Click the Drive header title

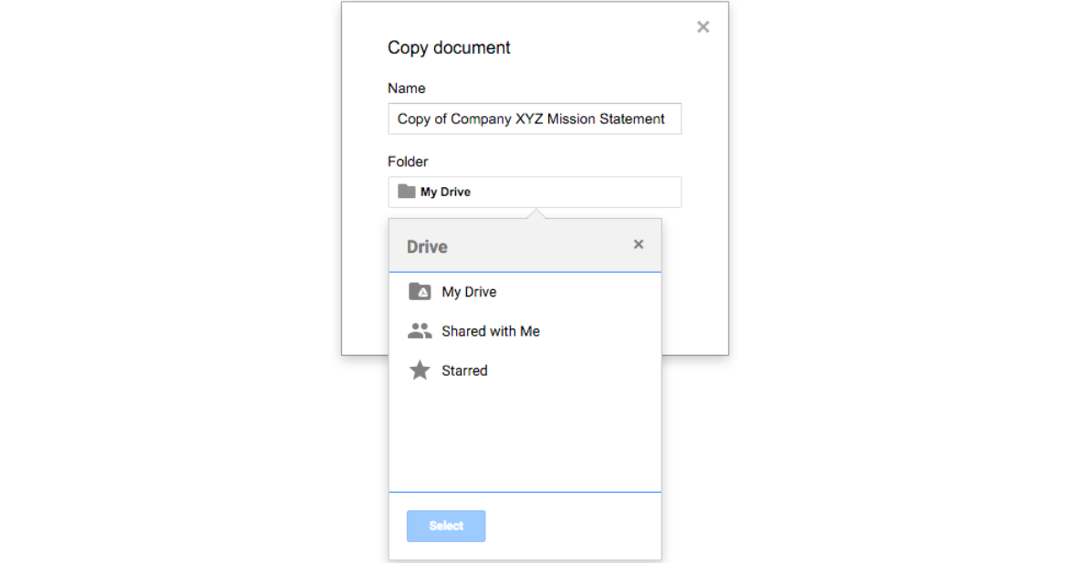pyautogui.click(x=427, y=246)
